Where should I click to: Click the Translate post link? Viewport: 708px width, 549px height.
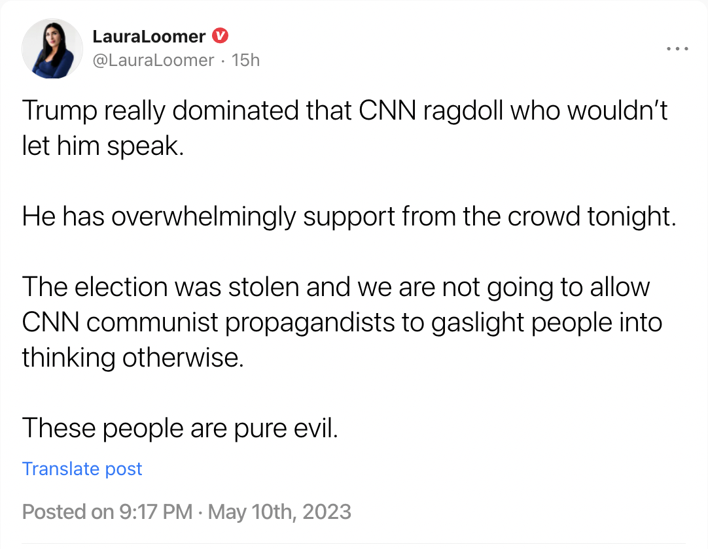[x=82, y=469]
